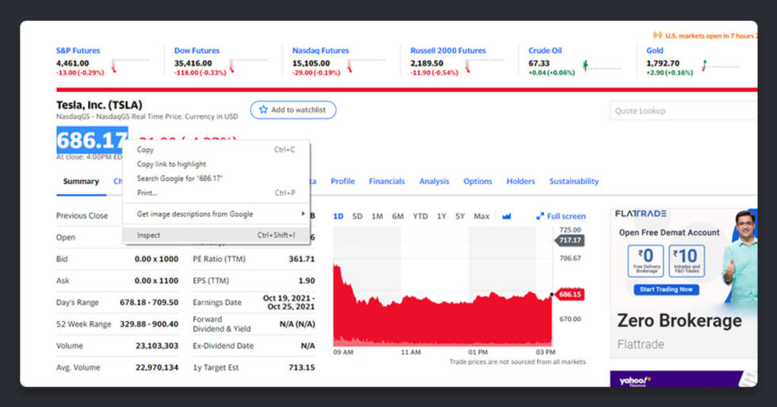
Task: Click the Nasdaq Futures sparkline chart
Action: pos(366,65)
